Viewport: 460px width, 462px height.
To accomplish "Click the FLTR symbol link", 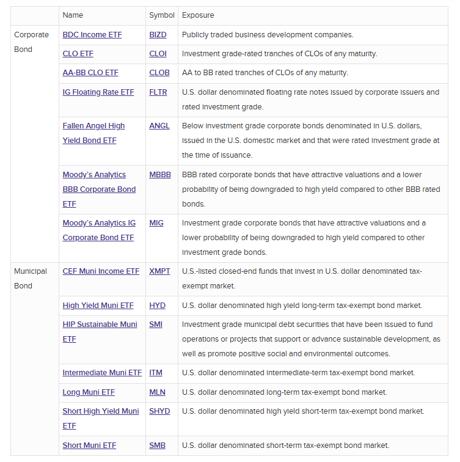I will (158, 92).
